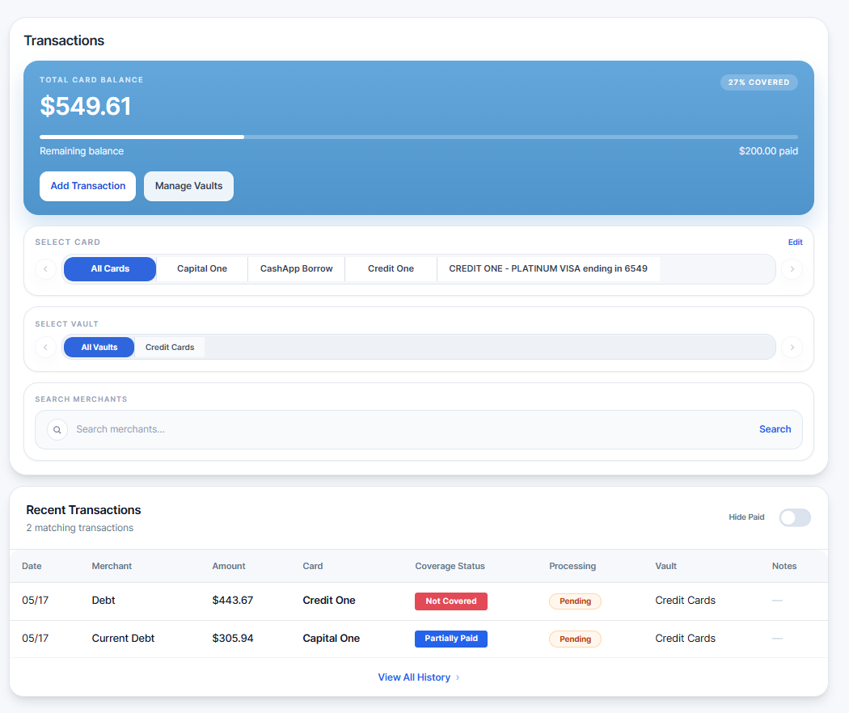Select the Credit One card tab

click(x=391, y=269)
